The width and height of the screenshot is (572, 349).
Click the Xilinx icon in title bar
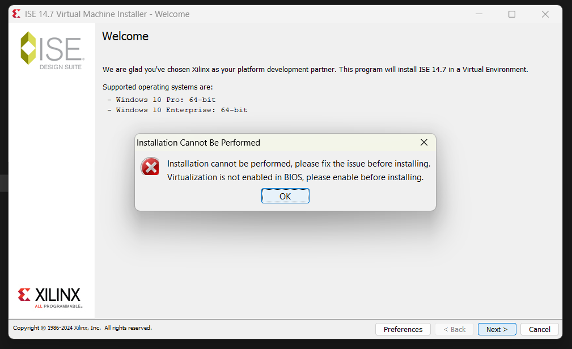[x=16, y=14]
